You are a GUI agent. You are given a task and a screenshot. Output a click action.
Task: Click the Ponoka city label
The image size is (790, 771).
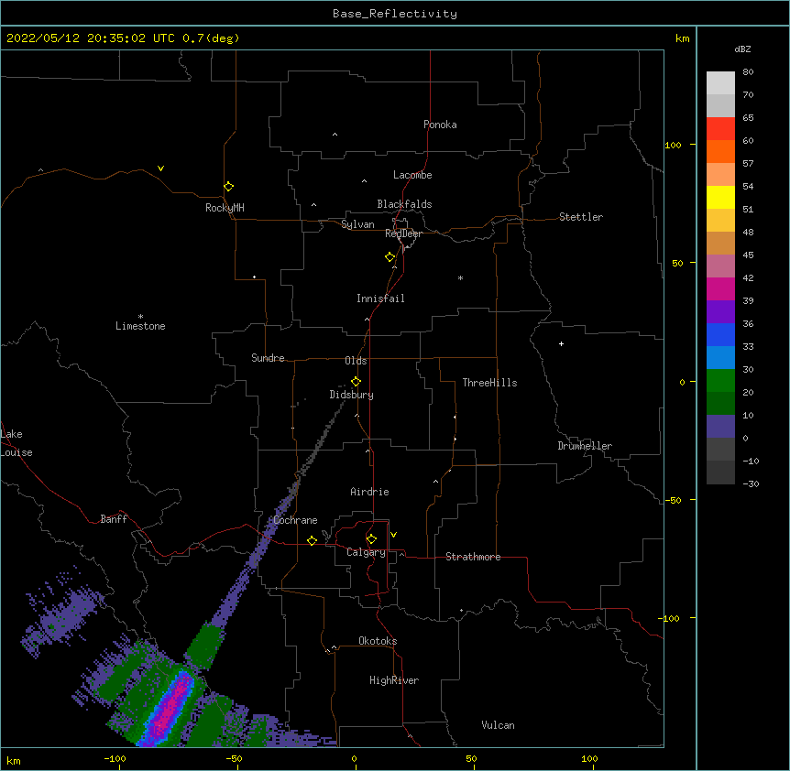coord(440,125)
